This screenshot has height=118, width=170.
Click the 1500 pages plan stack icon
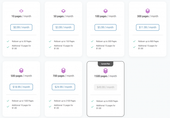click(106, 71)
